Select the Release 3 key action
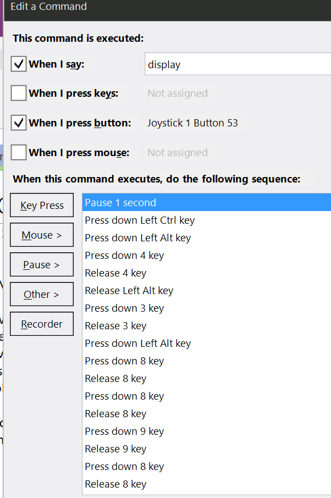 coord(207,325)
